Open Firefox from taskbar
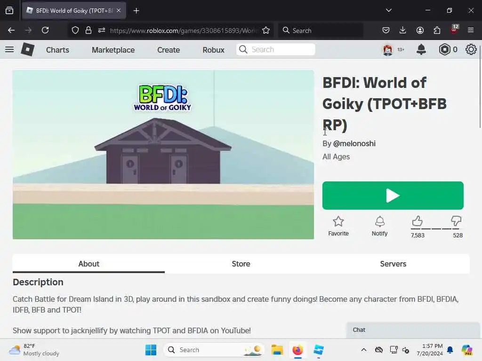482x361 pixels. [x=297, y=350]
